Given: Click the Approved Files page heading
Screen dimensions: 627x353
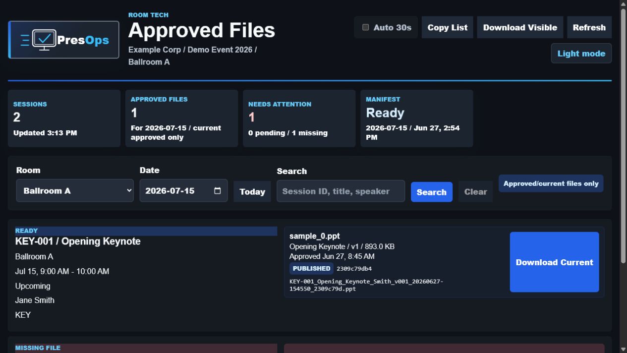Looking at the screenshot, I should (x=202, y=31).
